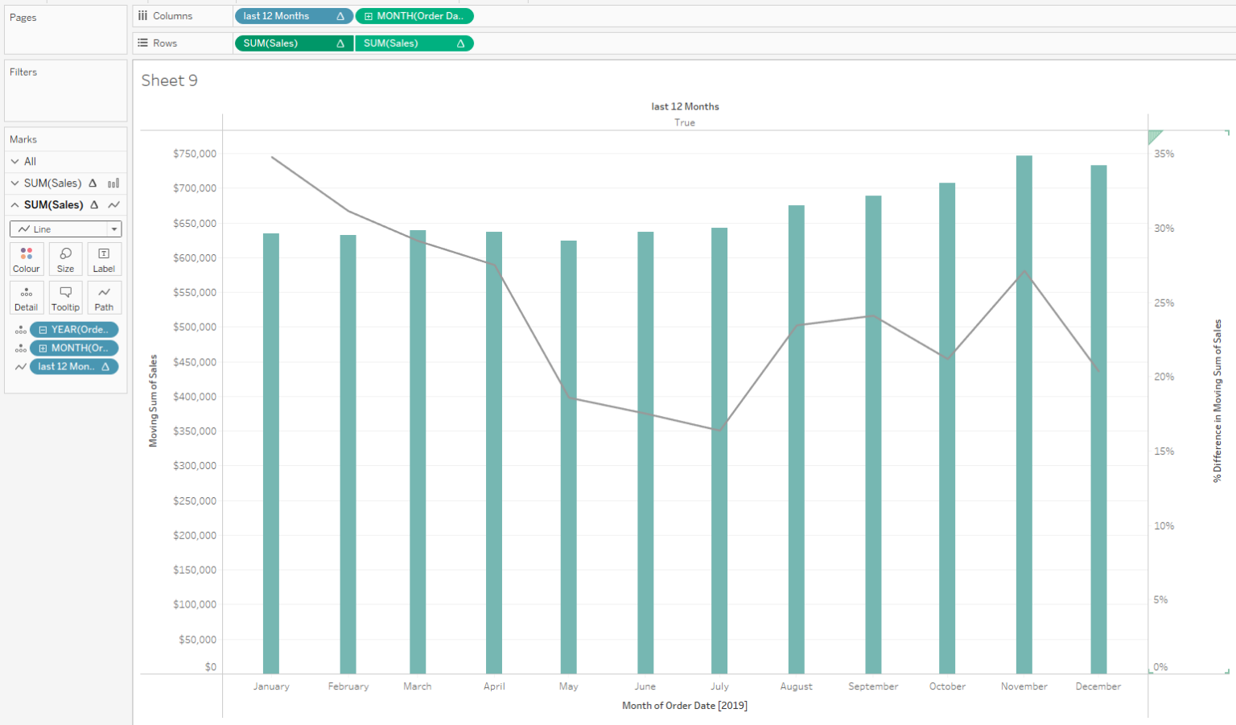Open the Tooltip editor icon
Screen dimensions: 1236x725
pos(65,297)
